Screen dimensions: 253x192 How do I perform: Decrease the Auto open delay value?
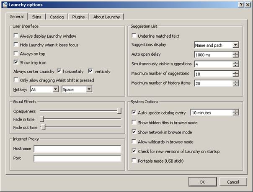pyautogui.click(x=235, y=56)
